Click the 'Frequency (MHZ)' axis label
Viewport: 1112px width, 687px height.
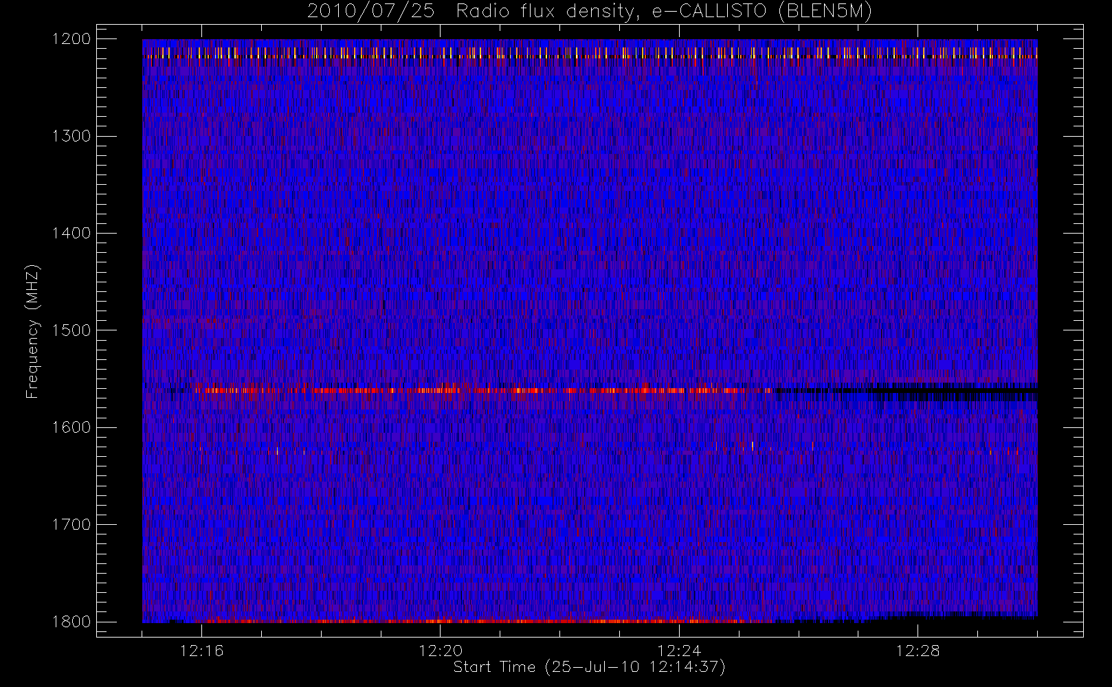coord(32,331)
